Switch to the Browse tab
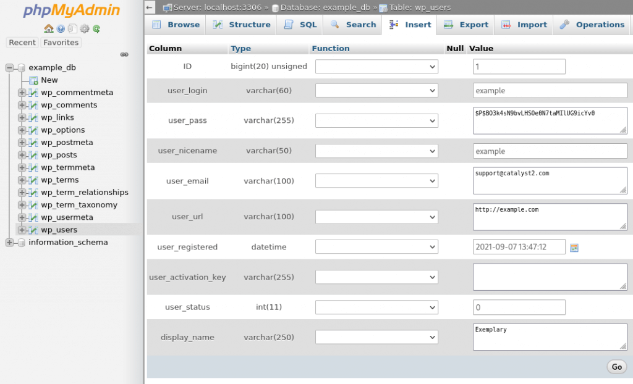633x384 pixels. [176, 25]
